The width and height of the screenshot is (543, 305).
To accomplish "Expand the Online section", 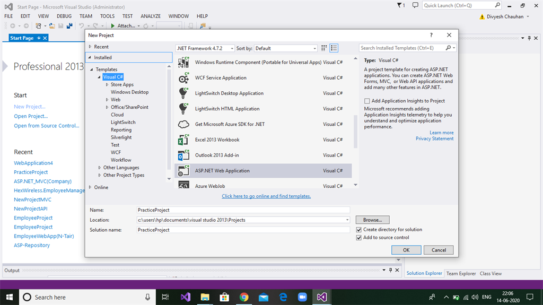I will 90,187.
